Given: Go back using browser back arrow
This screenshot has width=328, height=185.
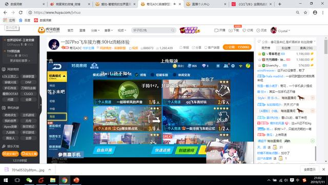Looking at the screenshot, I should point(6,12).
